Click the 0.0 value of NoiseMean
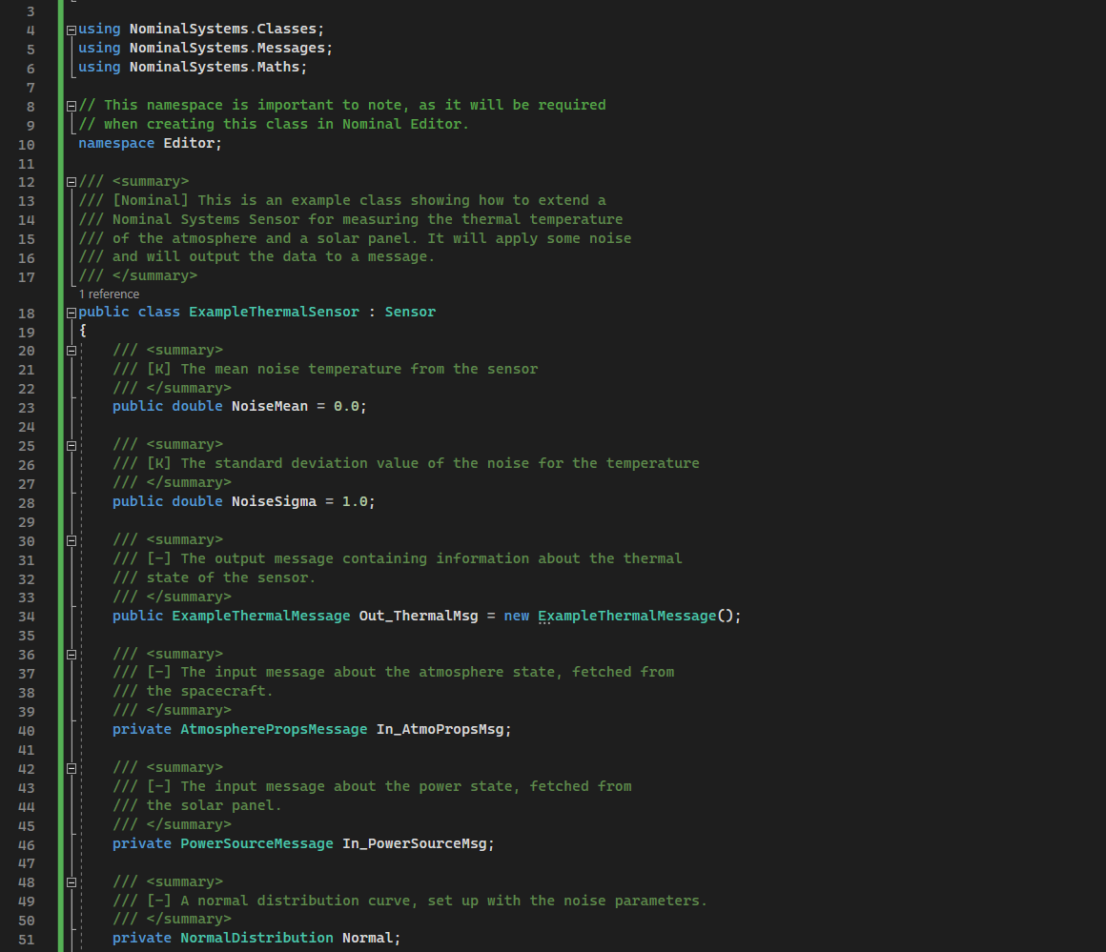The height and width of the screenshot is (952, 1106). coord(346,406)
